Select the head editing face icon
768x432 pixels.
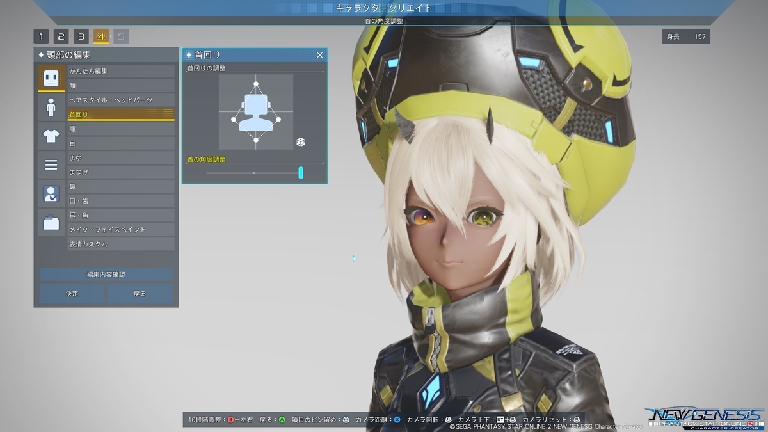[x=51, y=78]
